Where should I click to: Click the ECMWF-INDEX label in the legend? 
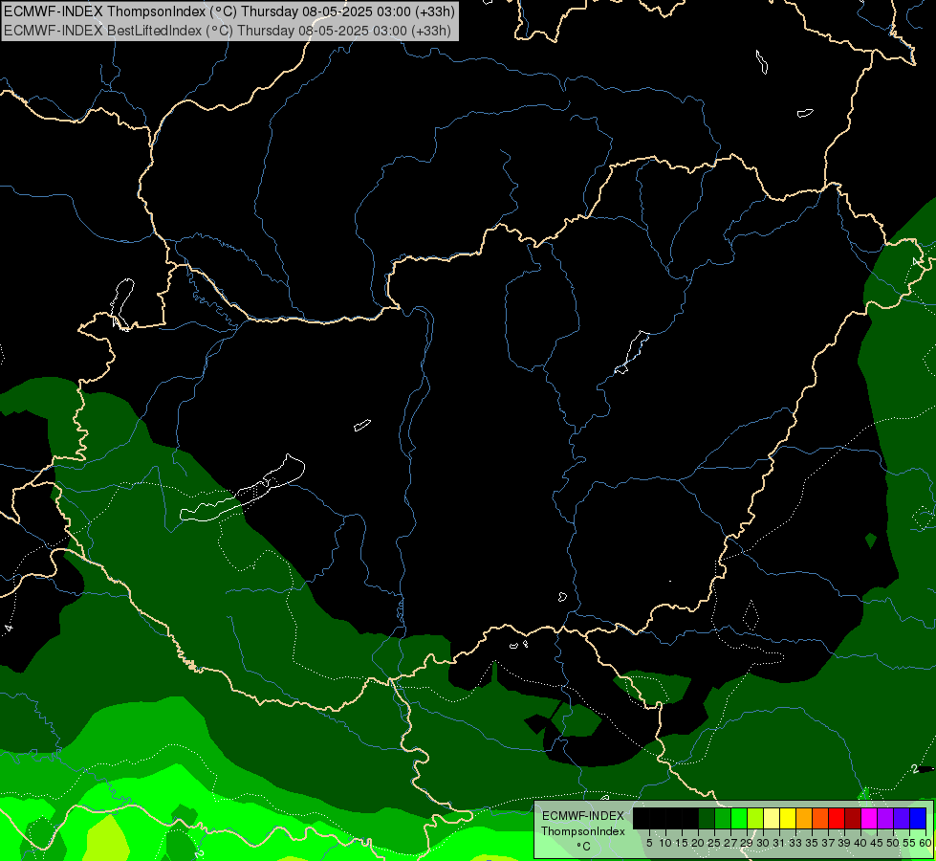[x=583, y=816]
